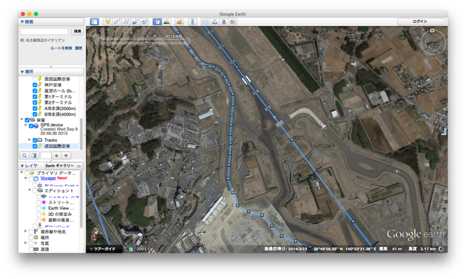
Task: Collapse the レイヤ layers panel
Action: pos(22,166)
